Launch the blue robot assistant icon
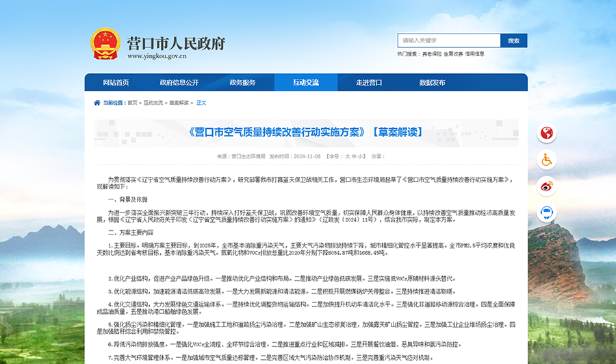This screenshot has width=616, height=364. tap(547, 213)
